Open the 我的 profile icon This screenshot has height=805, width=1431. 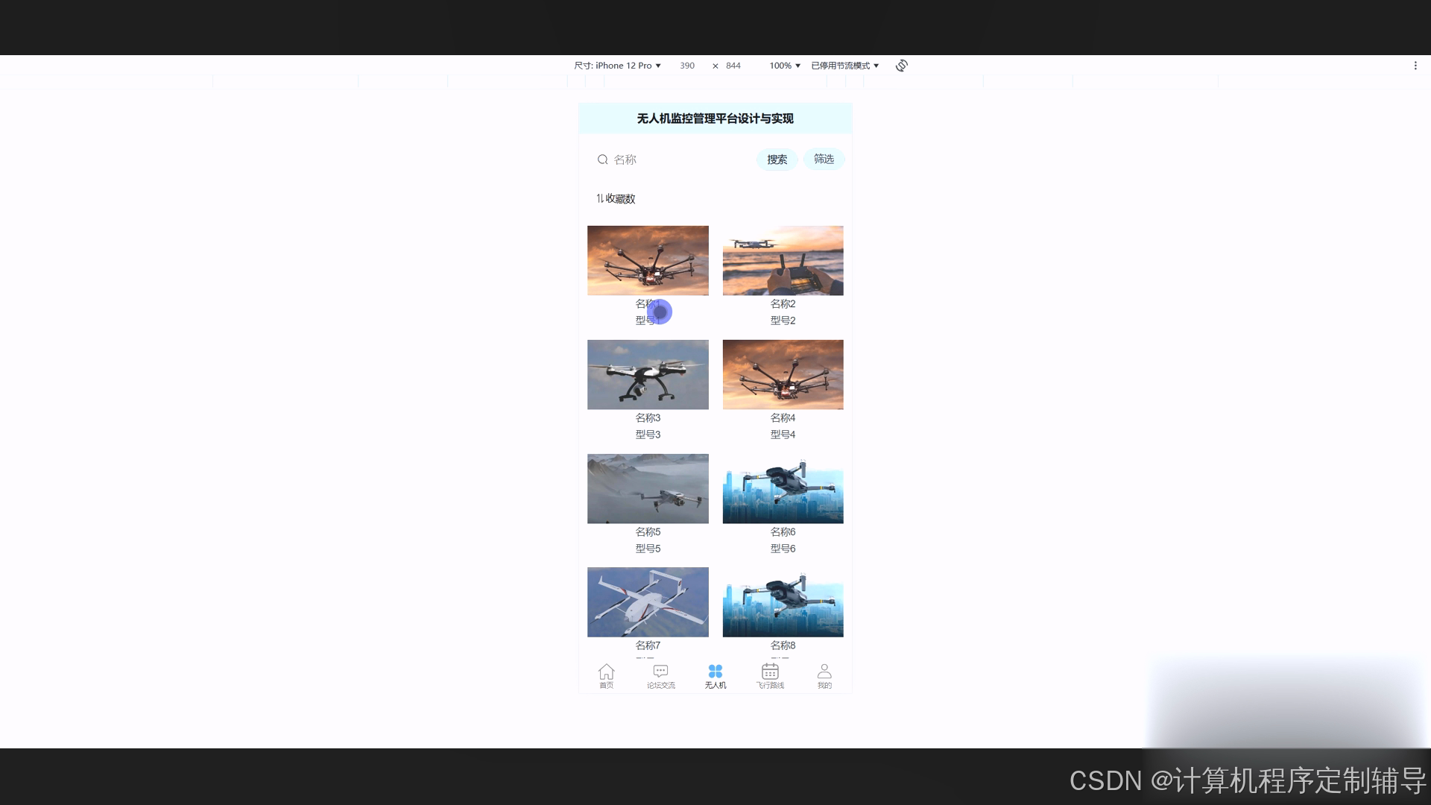[824, 672]
